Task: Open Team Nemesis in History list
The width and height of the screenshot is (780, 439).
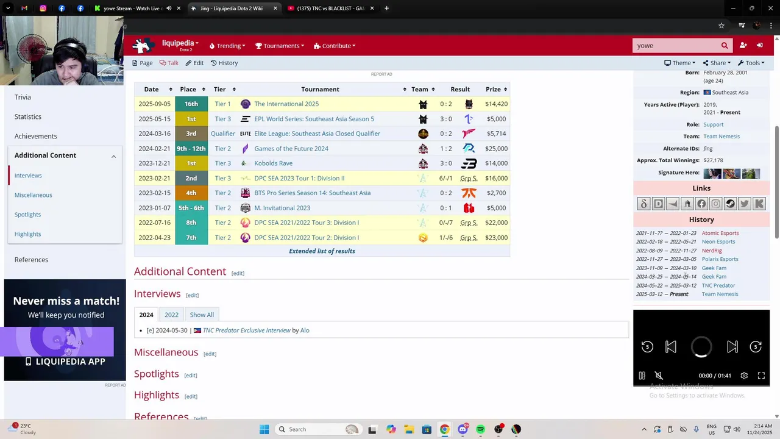Action: [720, 294]
